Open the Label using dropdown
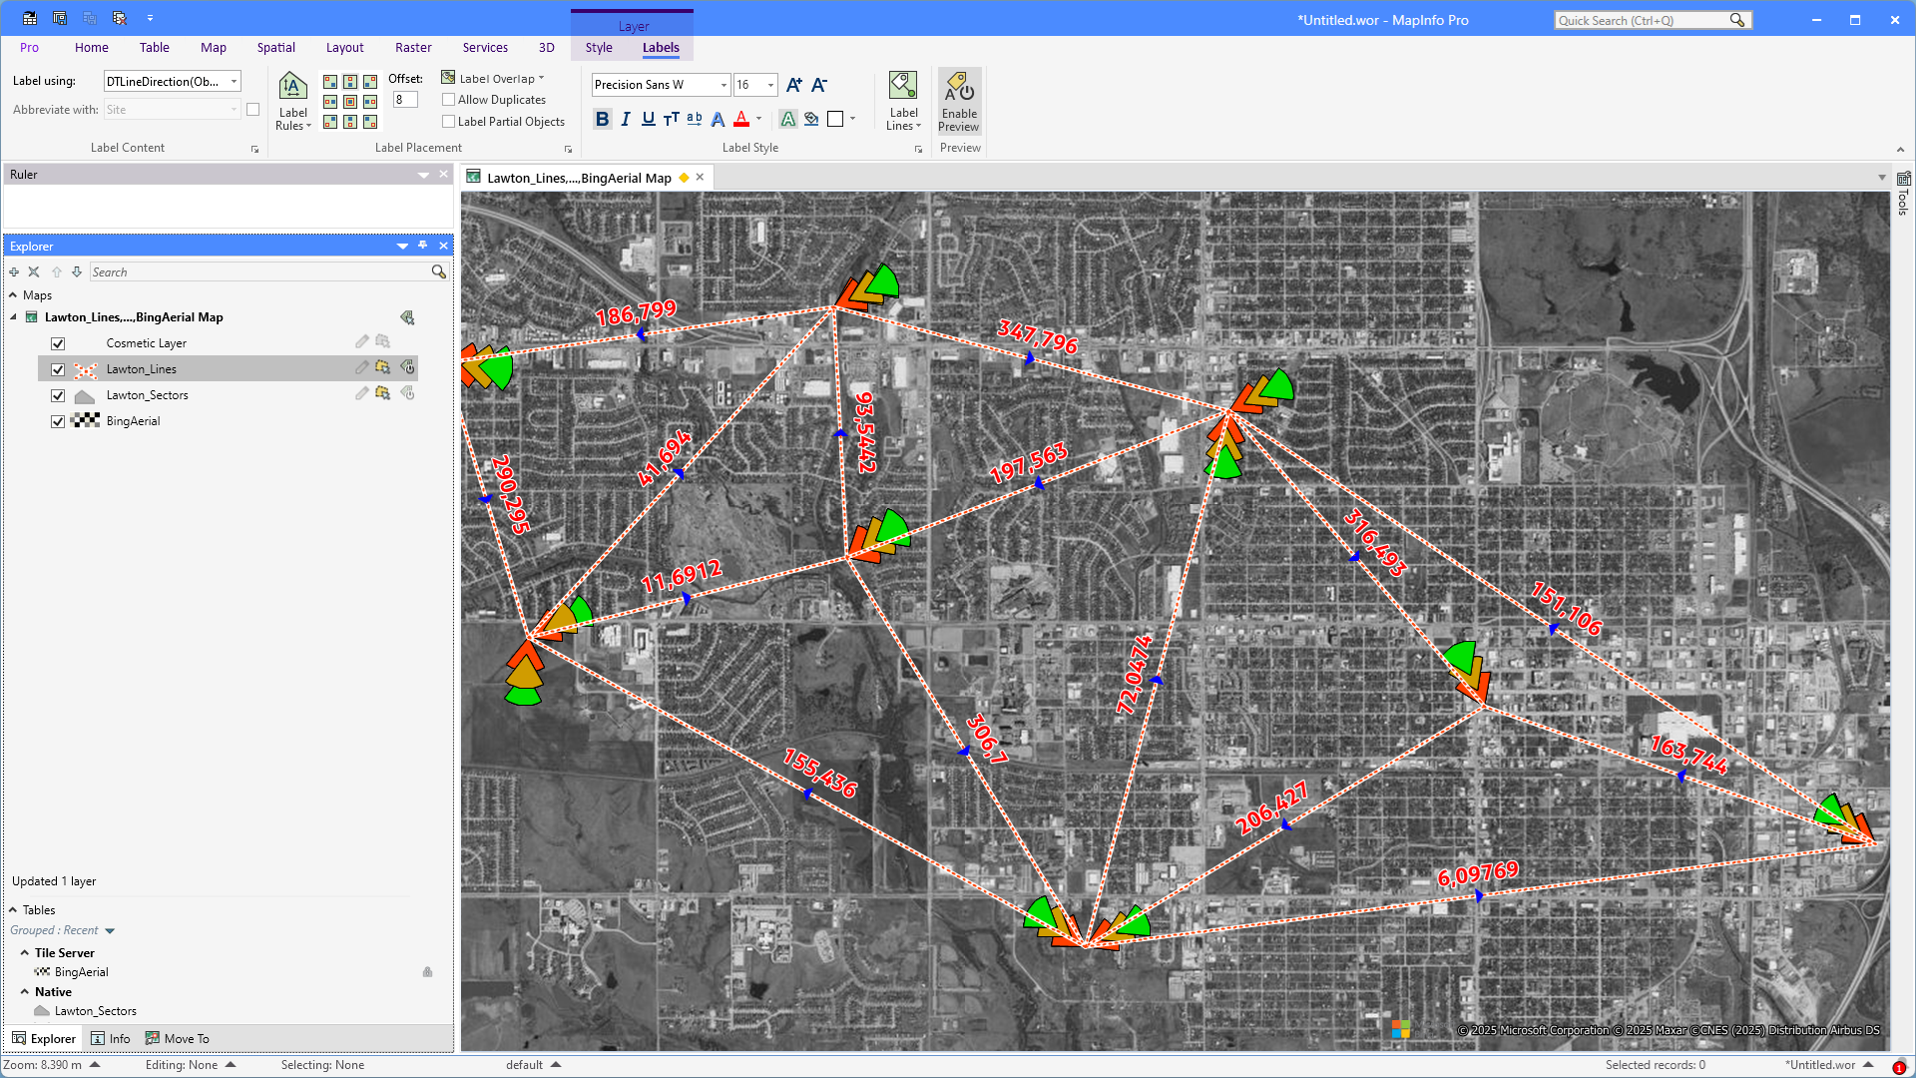 (235, 82)
